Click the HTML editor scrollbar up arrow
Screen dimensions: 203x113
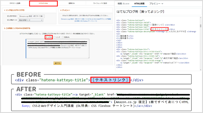click(x=201, y=18)
